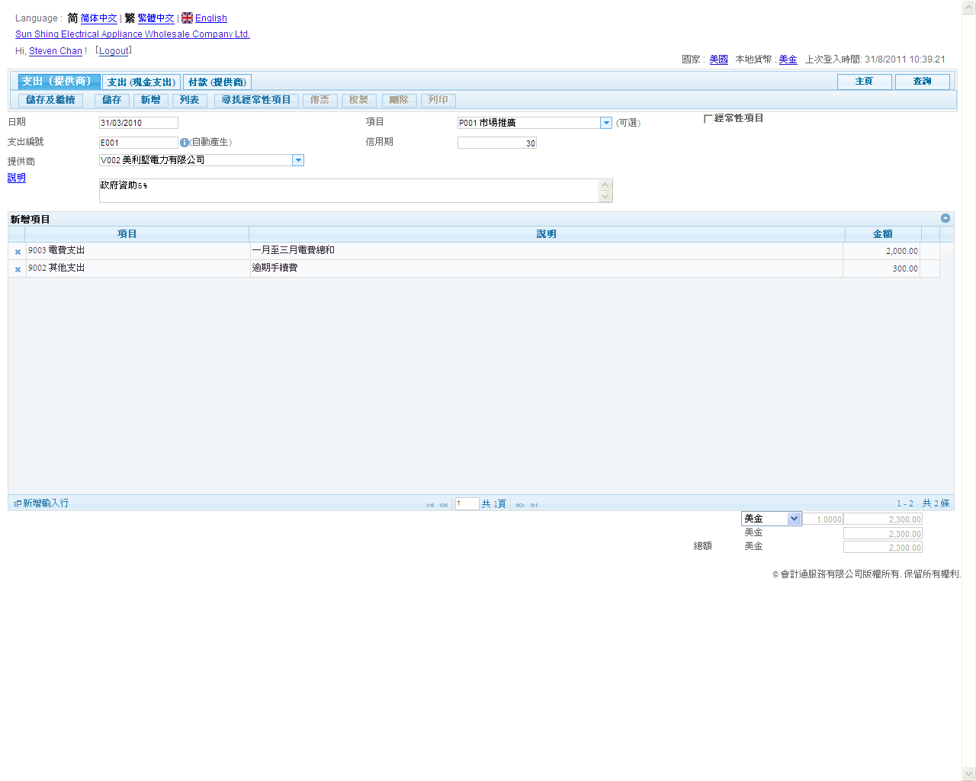
Task: Switch to the 支出 (現金支出) tab
Action: (x=141, y=82)
